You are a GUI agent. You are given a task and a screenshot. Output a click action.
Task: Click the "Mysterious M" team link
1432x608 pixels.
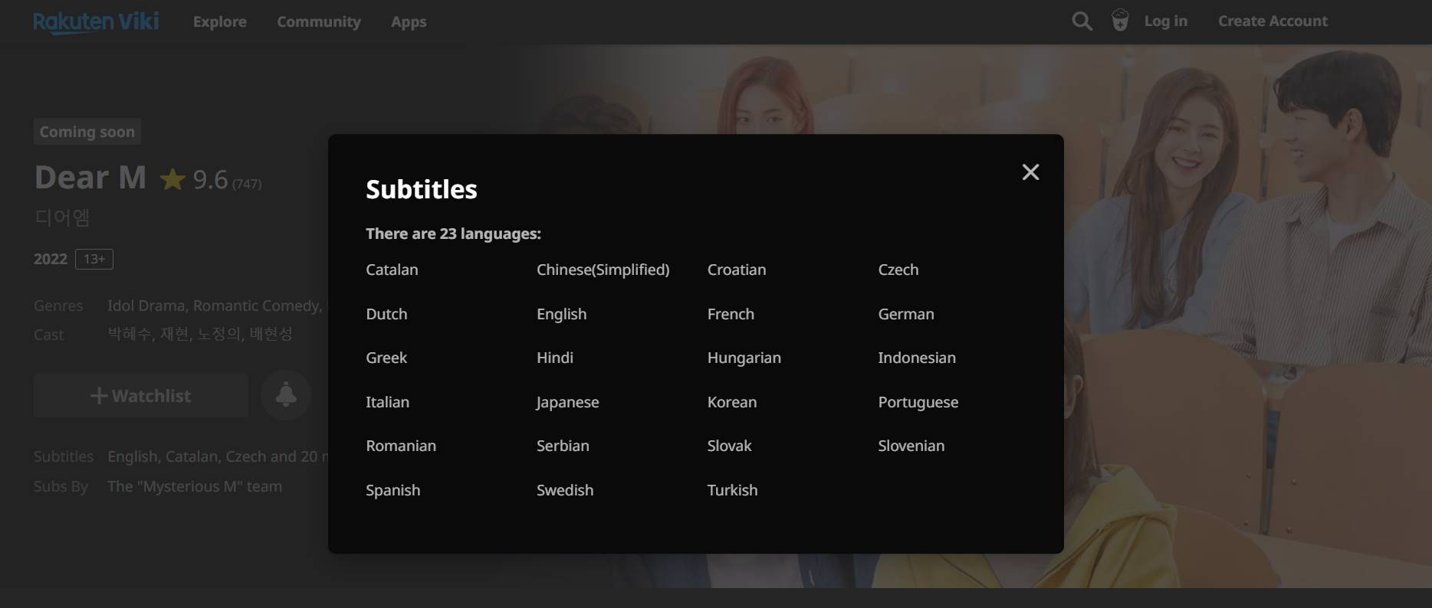click(x=195, y=486)
